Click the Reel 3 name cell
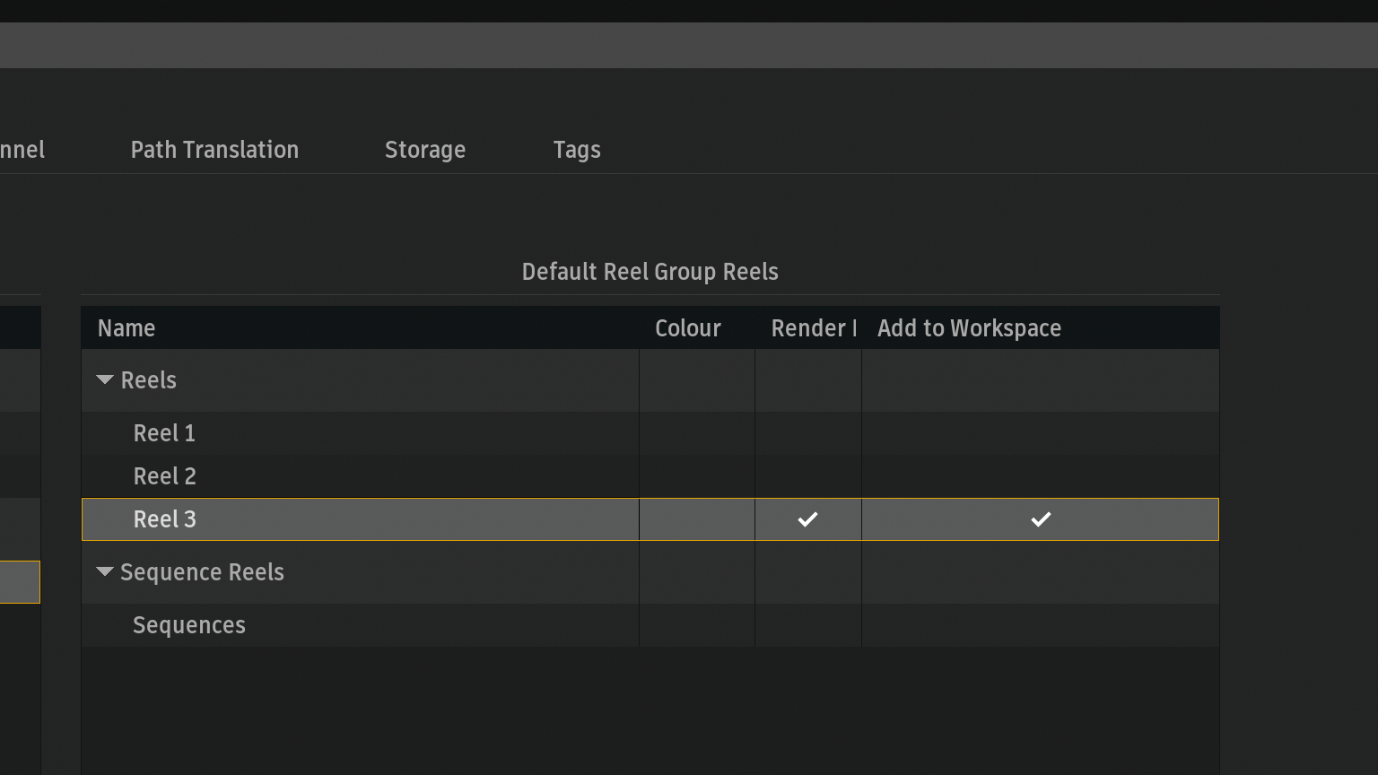The width and height of the screenshot is (1378, 775). pos(164,519)
